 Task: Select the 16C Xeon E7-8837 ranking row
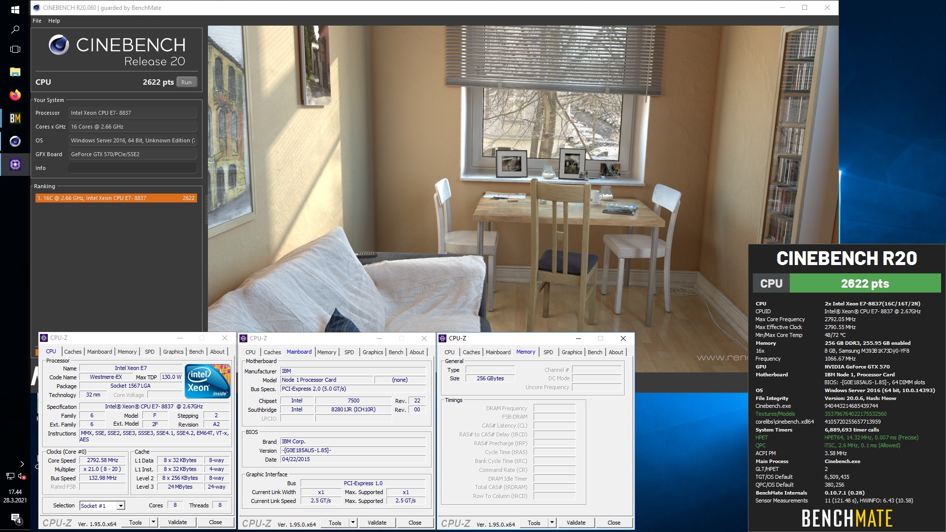pos(116,198)
